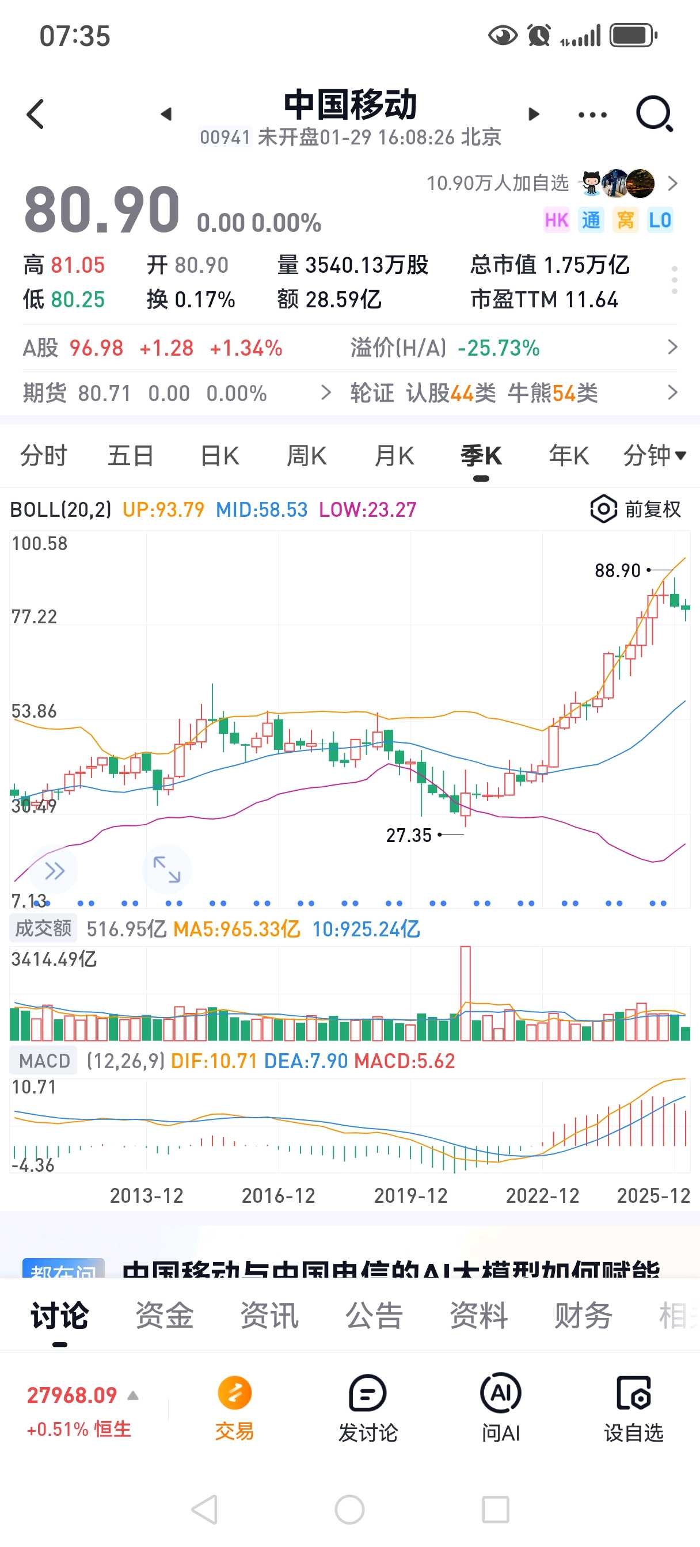Open 期货 futures row chevron

pyautogui.click(x=326, y=393)
